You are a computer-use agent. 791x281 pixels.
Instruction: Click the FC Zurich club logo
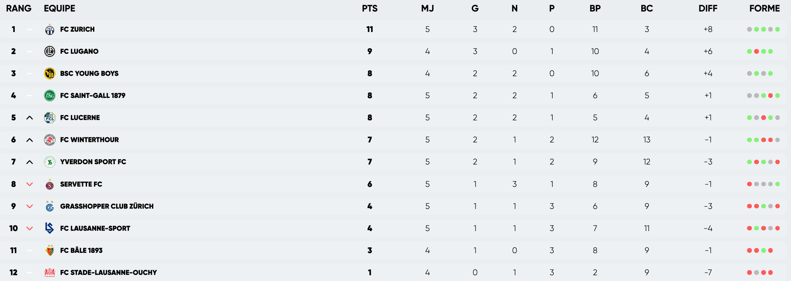point(49,30)
